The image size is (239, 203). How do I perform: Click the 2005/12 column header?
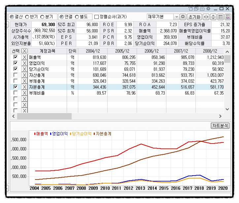pos(122,51)
